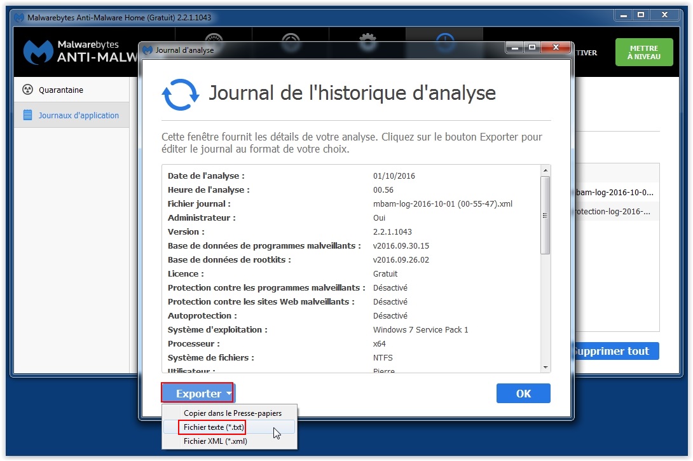
Task: Click the Journaux d'application list icon
Action: pyautogui.click(x=27, y=115)
